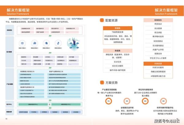Click the 能力中心 row label
The image size is (184, 125).
tap(9, 104)
